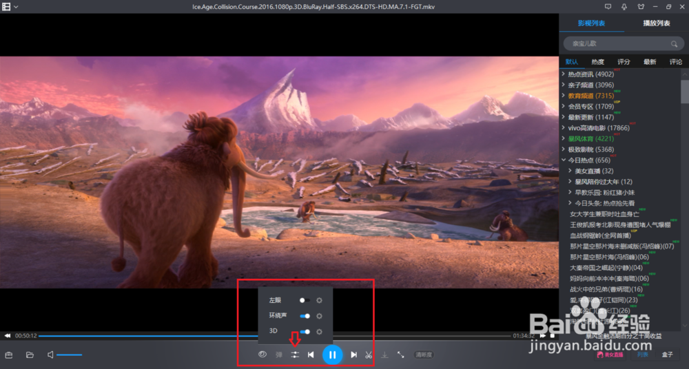
Task: Mute audio with the speaker icon
Action: pyautogui.click(x=50, y=355)
